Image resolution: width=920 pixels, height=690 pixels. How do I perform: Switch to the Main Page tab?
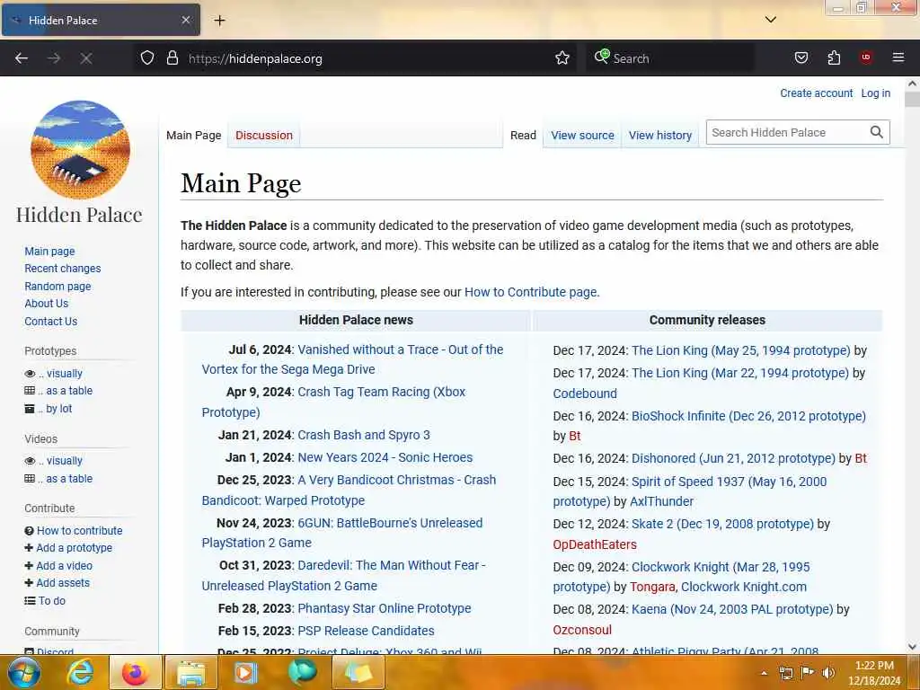(194, 135)
